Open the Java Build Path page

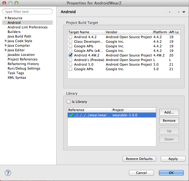point(20,36)
